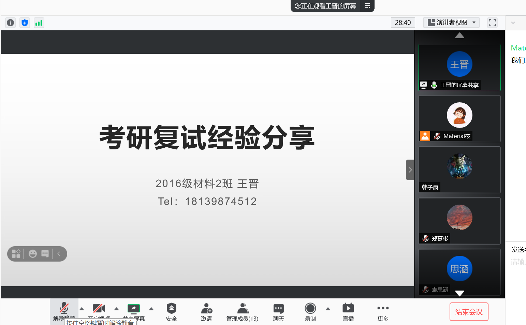Open the Chat (聊天) panel
This screenshot has height=325, width=526.
278,312
